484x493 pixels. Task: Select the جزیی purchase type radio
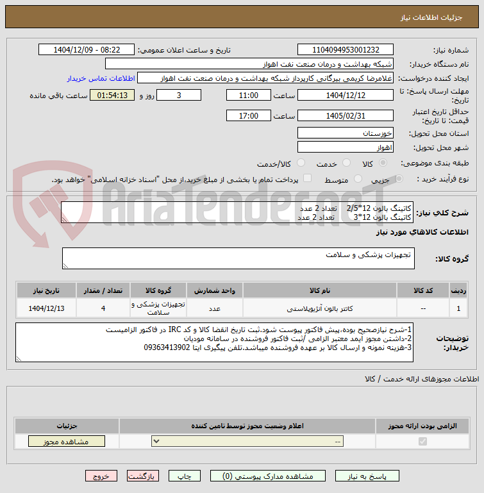[399, 179]
